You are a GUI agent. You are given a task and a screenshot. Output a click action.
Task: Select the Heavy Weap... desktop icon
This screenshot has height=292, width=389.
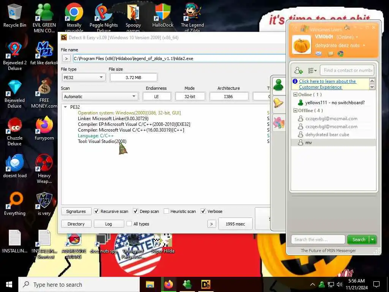(x=44, y=169)
